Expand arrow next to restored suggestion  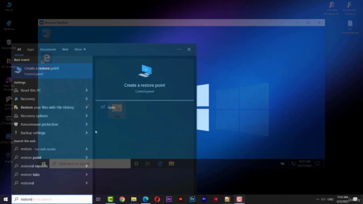[87, 183]
